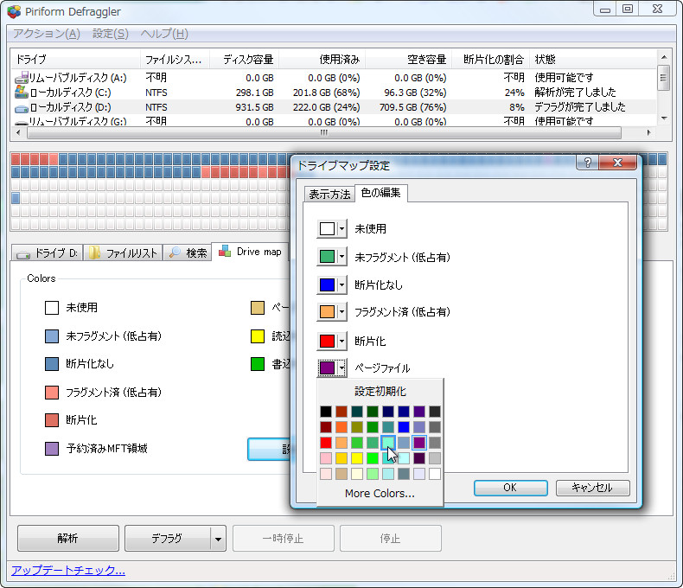Click '解析が完了しました' status text
Image resolution: width=683 pixels, height=588 pixels.
[x=575, y=93]
